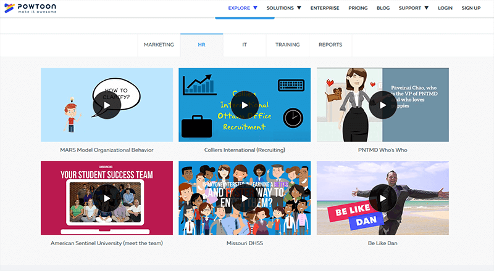Image resolution: width=494 pixels, height=271 pixels.
Task: Open the Support menu
Action: coord(410,8)
